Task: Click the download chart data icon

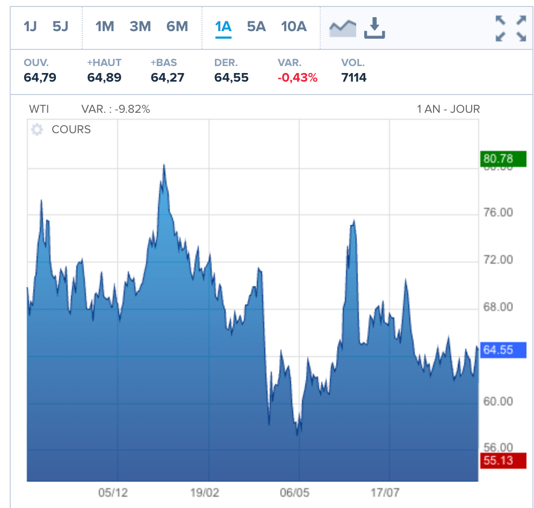Action: (374, 27)
